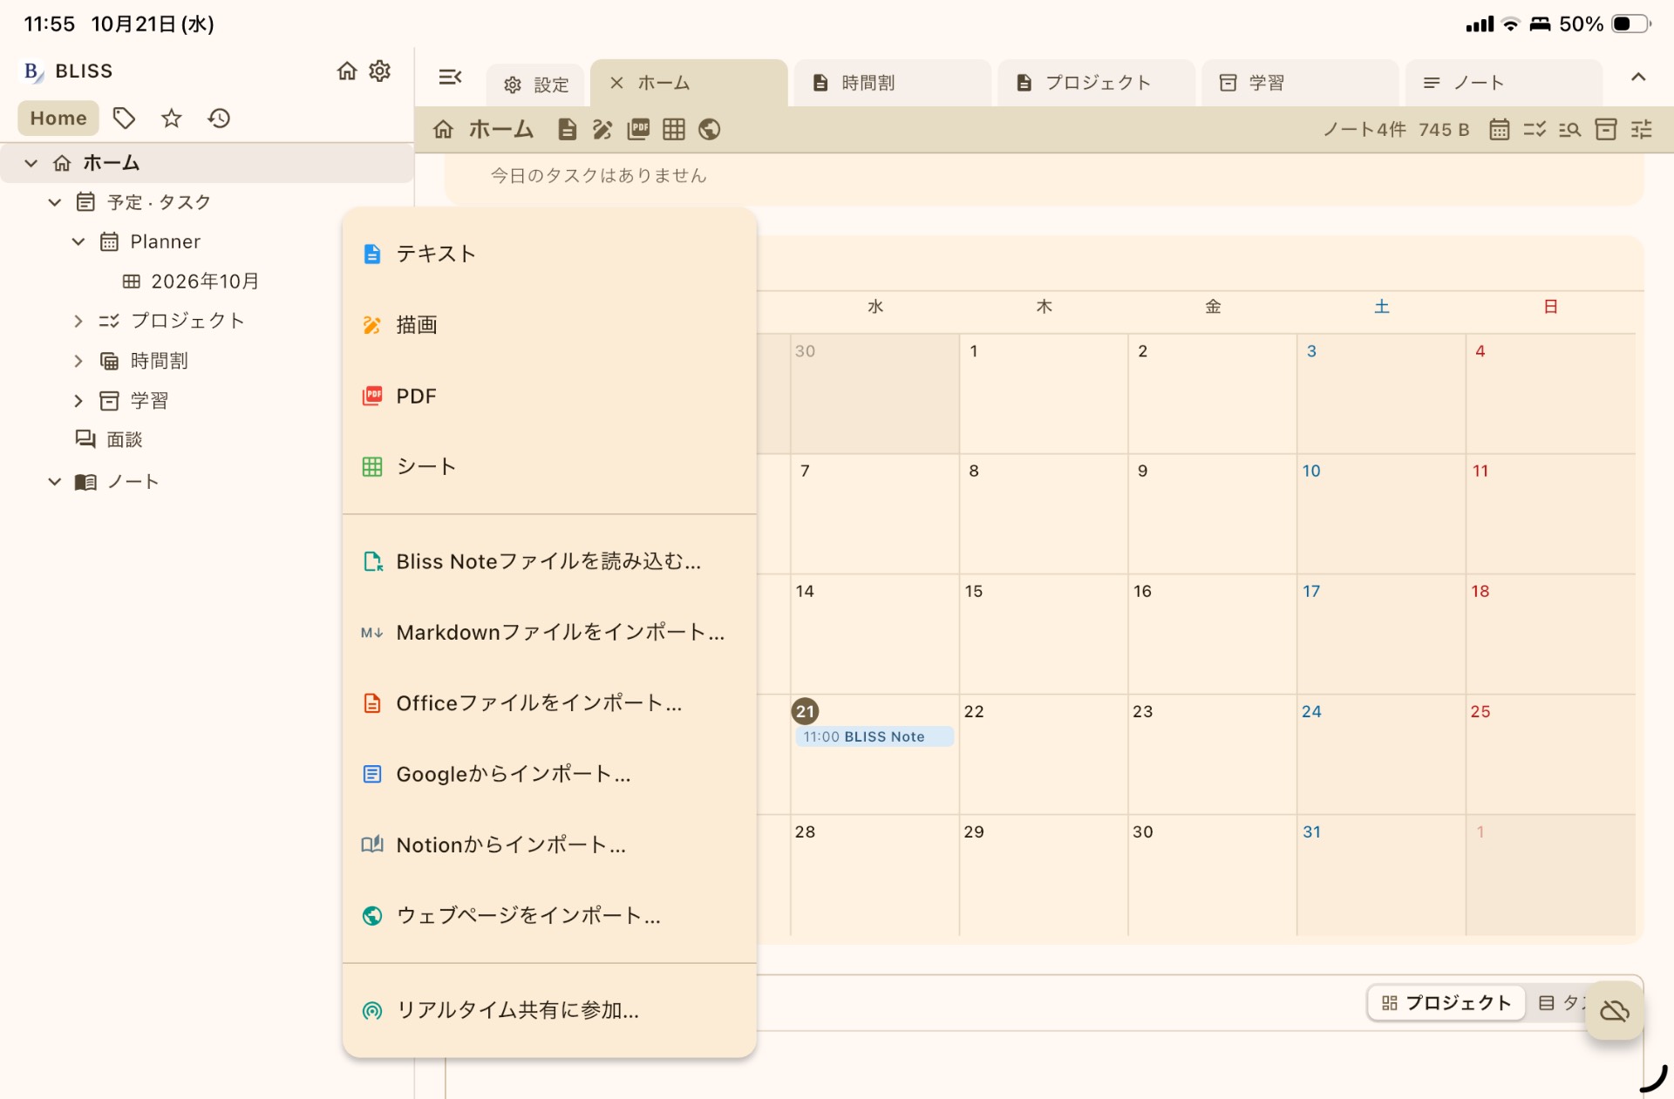Open archive box icon in toolbar
Viewport: 1674px width, 1099px height.
[x=1606, y=129]
